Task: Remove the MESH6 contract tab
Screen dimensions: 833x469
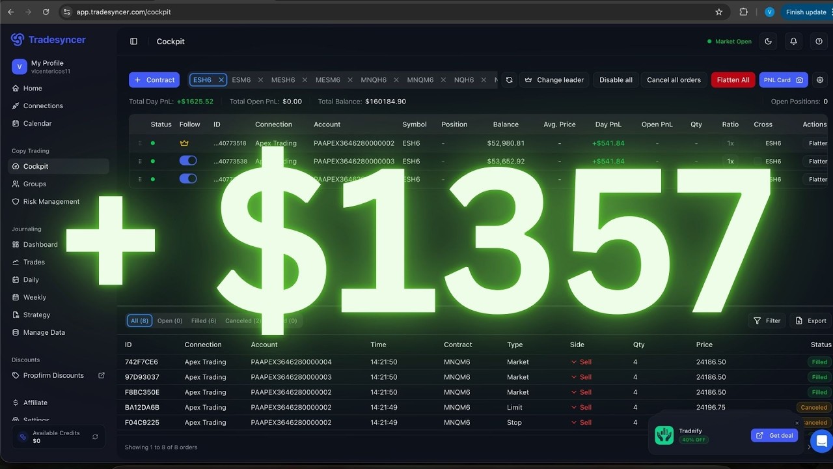Action: tap(305, 80)
